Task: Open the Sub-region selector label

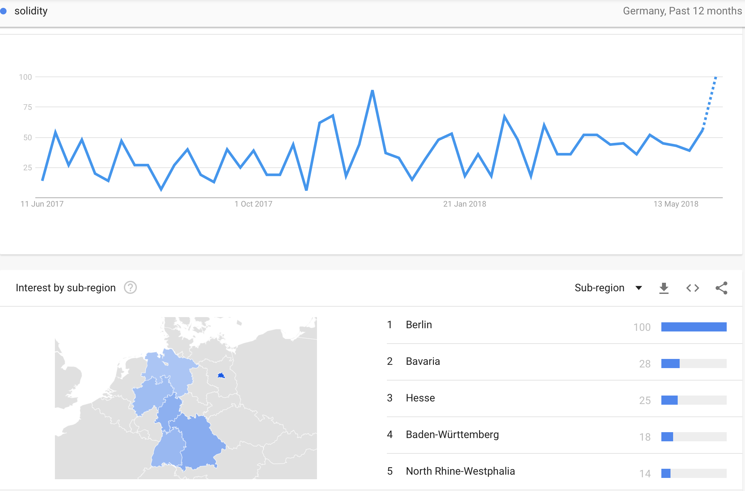Action: point(600,288)
